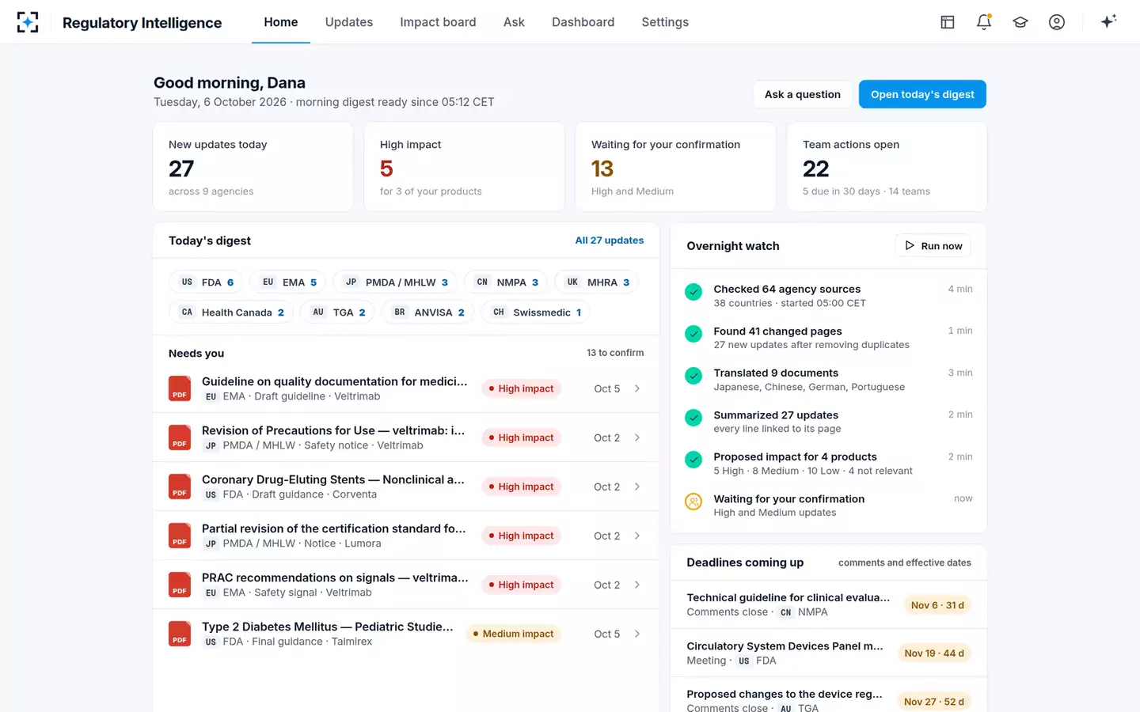Click the green check beside Found 41 changed pages
Viewport: 1140px width, 712px height.
(x=693, y=334)
